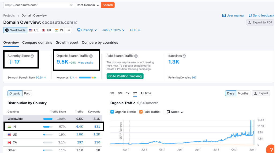The height and width of the screenshot is (153, 276).
Task: Select IN database
Action: (59, 30)
